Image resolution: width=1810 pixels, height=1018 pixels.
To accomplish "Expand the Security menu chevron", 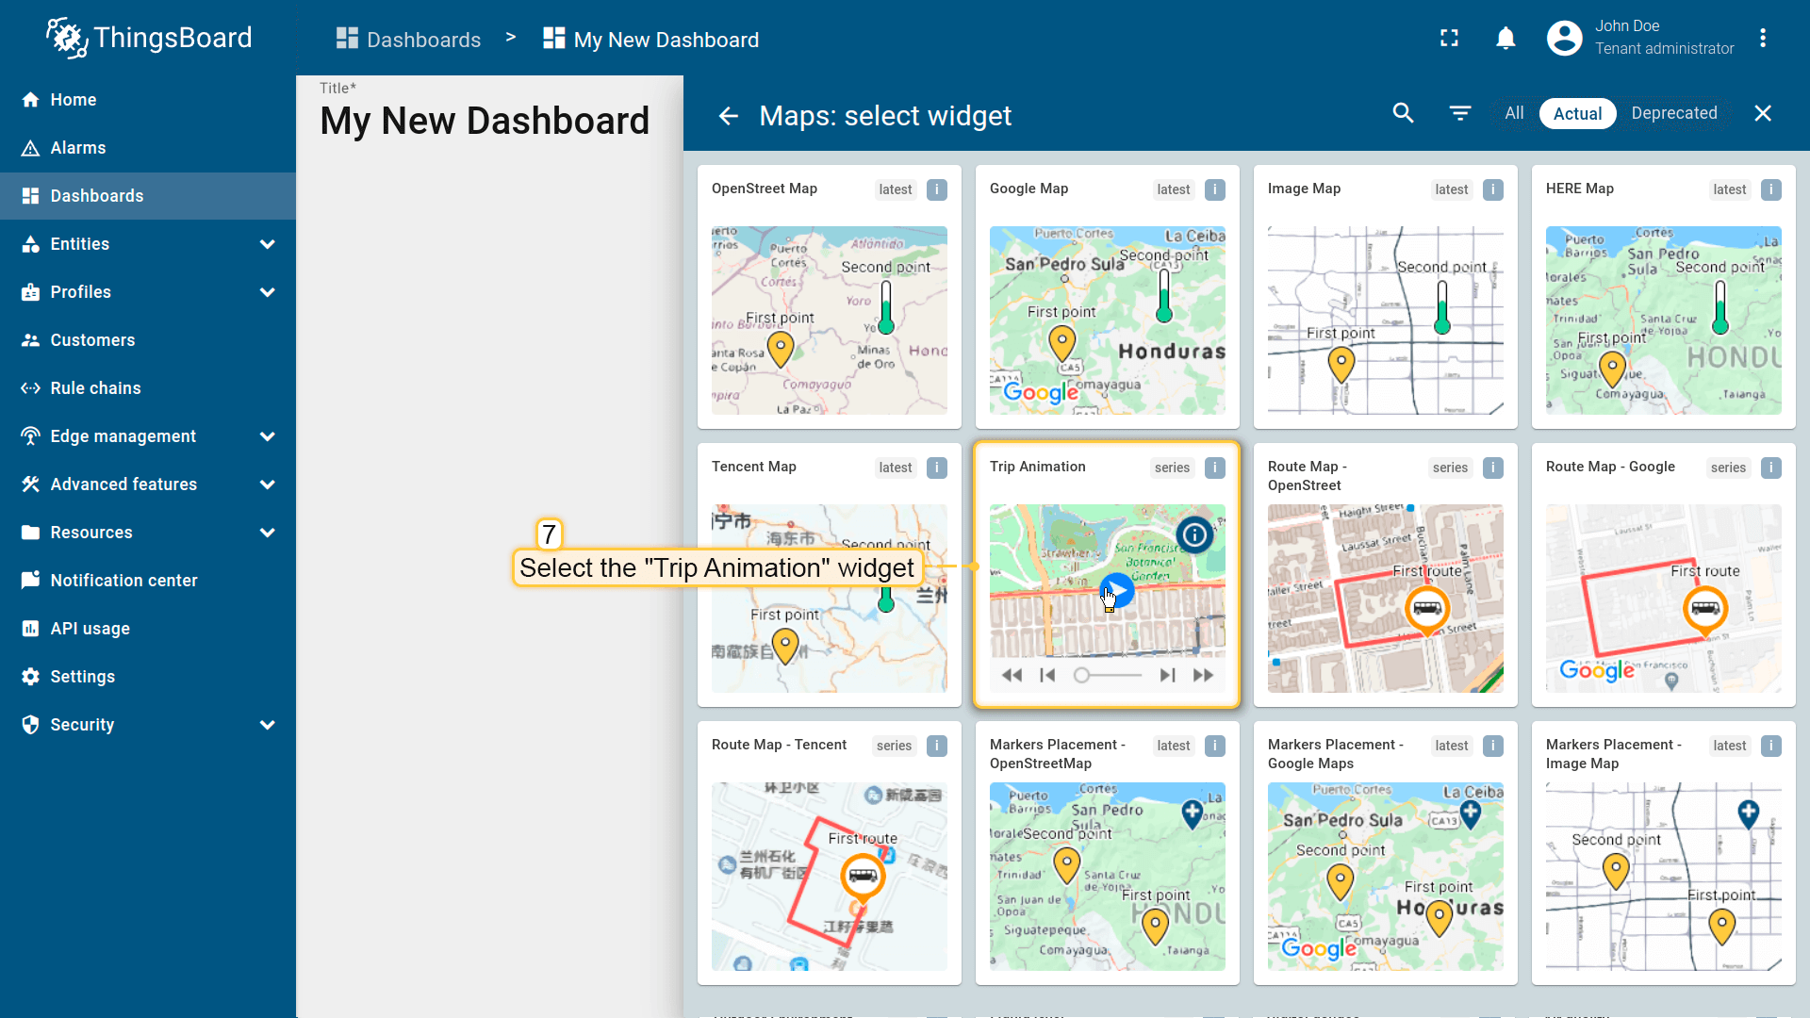I will (268, 725).
